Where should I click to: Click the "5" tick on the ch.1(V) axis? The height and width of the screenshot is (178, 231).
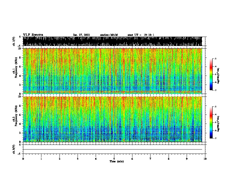tap(20, 37)
